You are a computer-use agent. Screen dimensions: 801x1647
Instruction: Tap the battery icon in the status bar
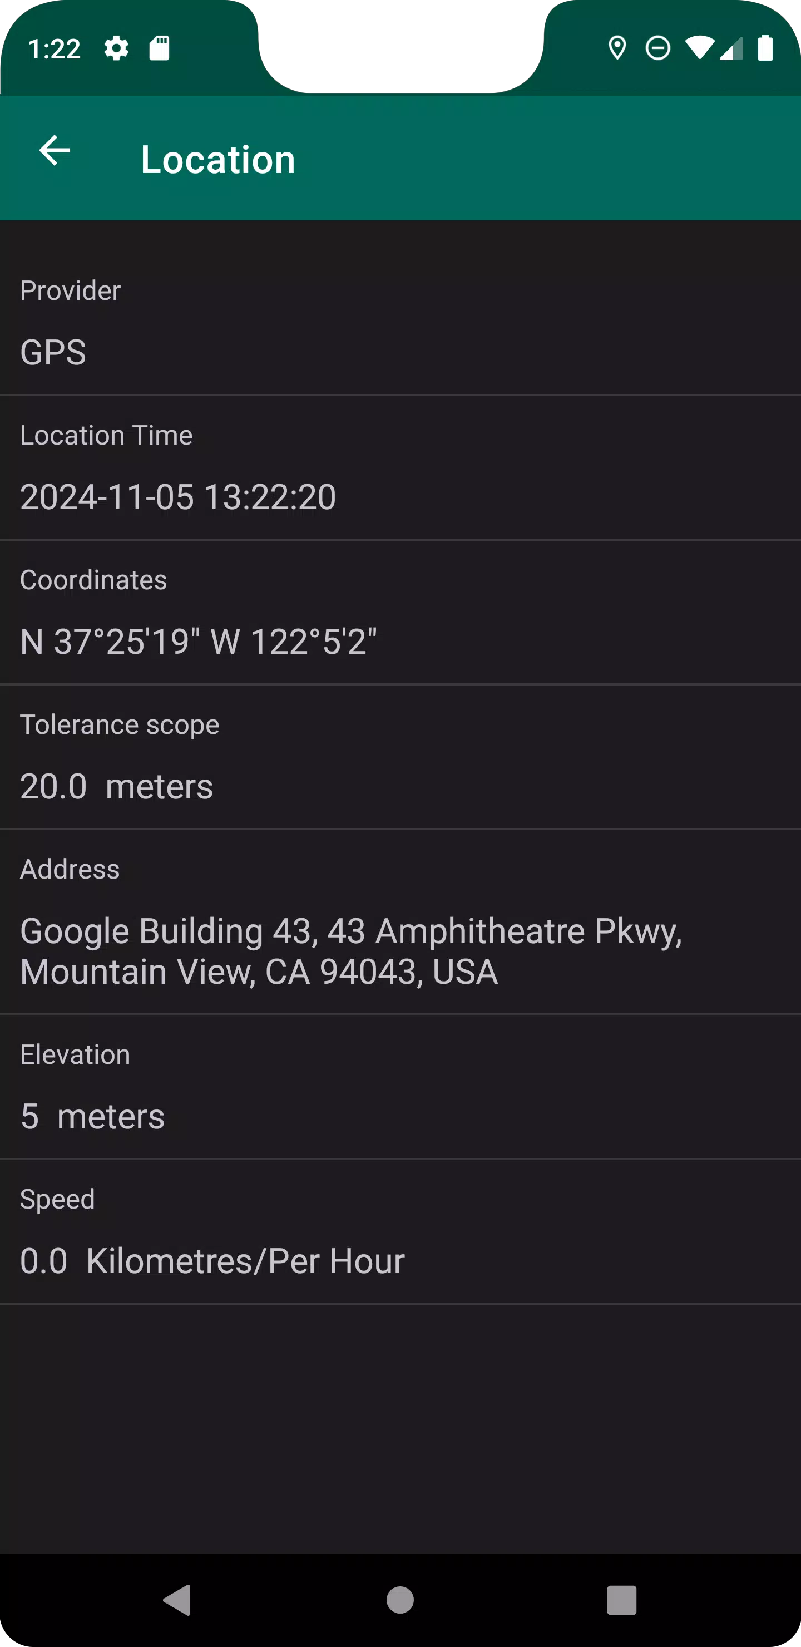[765, 48]
